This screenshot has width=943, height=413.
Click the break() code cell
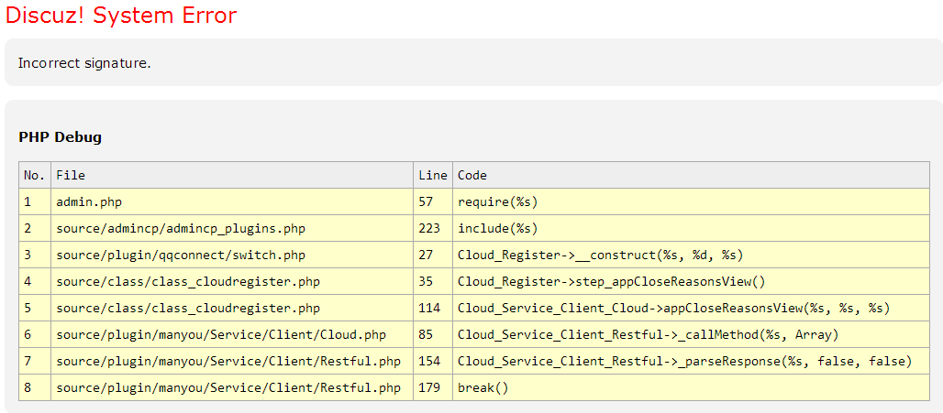(483, 387)
